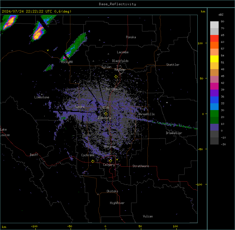Click the dBZ legend heading

(x=221, y=15)
